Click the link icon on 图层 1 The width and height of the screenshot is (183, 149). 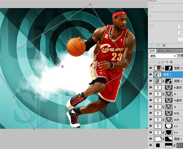click(x=163, y=139)
